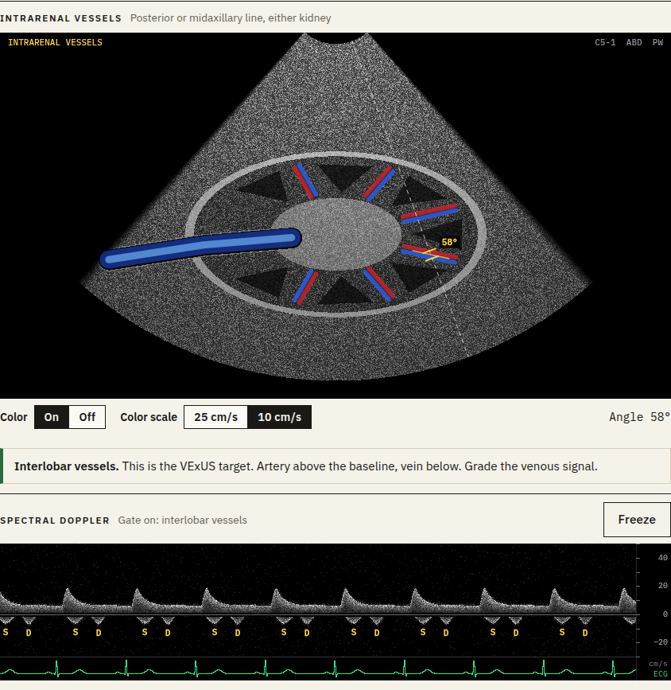The height and width of the screenshot is (690, 671).
Task: Set color scale to 25 cm/s
Action: [216, 417]
